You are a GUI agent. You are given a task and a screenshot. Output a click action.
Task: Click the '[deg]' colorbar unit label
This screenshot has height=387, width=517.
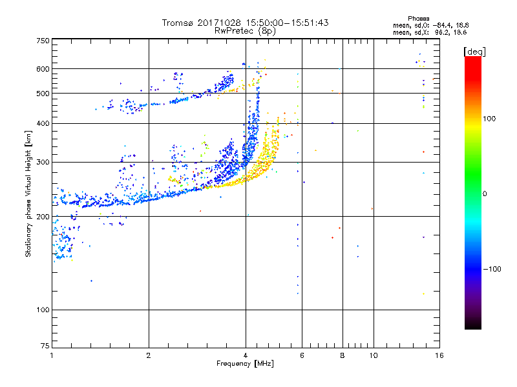pyautogui.click(x=474, y=52)
